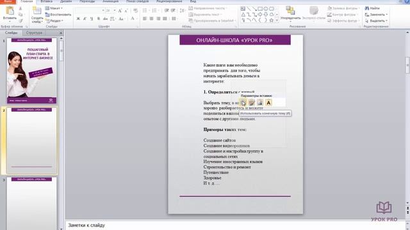Open the font name combo box
Screen dimensions: 410x230
click(x=90, y=11)
